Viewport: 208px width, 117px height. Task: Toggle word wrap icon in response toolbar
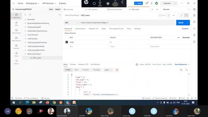tap(117, 70)
